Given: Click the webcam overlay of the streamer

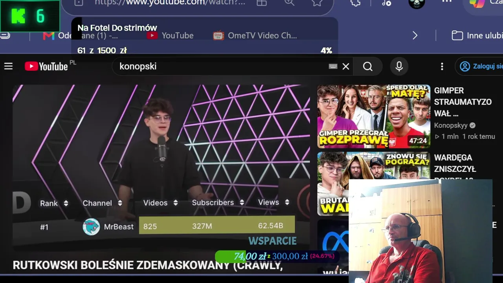Looking at the screenshot, I should pos(420,231).
